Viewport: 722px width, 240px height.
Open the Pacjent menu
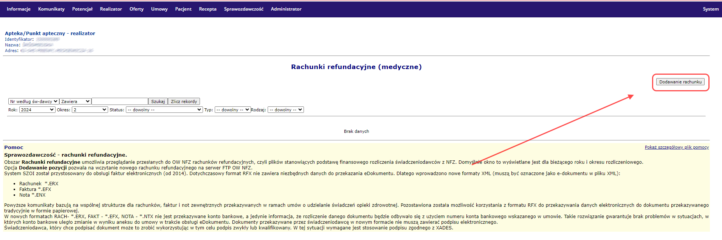(183, 9)
